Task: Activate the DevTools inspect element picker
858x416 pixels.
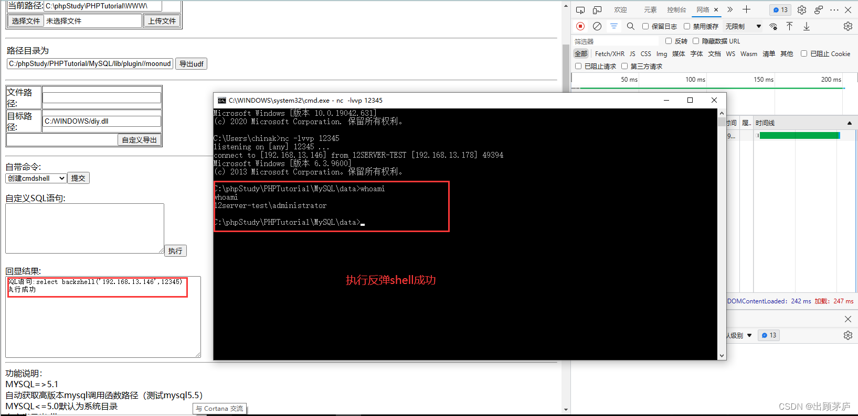Action: (580, 10)
